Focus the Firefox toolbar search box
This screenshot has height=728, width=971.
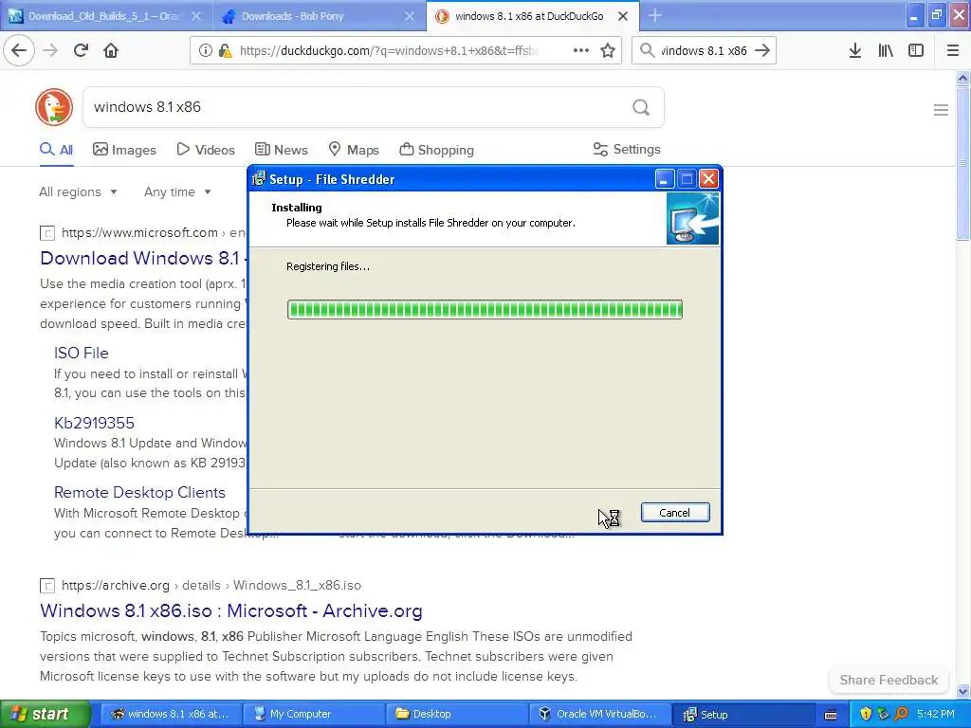(704, 51)
